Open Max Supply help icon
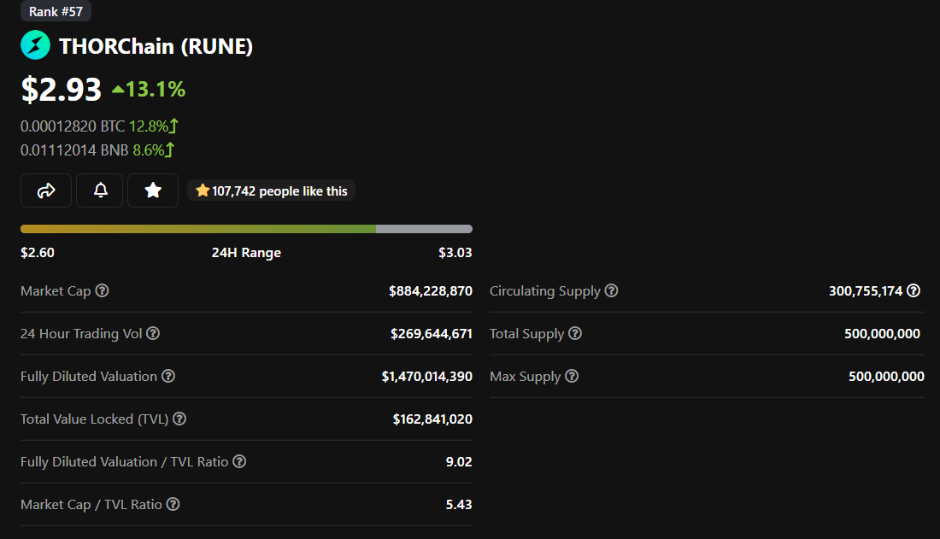The height and width of the screenshot is (539, 940). tap(572, 376)
